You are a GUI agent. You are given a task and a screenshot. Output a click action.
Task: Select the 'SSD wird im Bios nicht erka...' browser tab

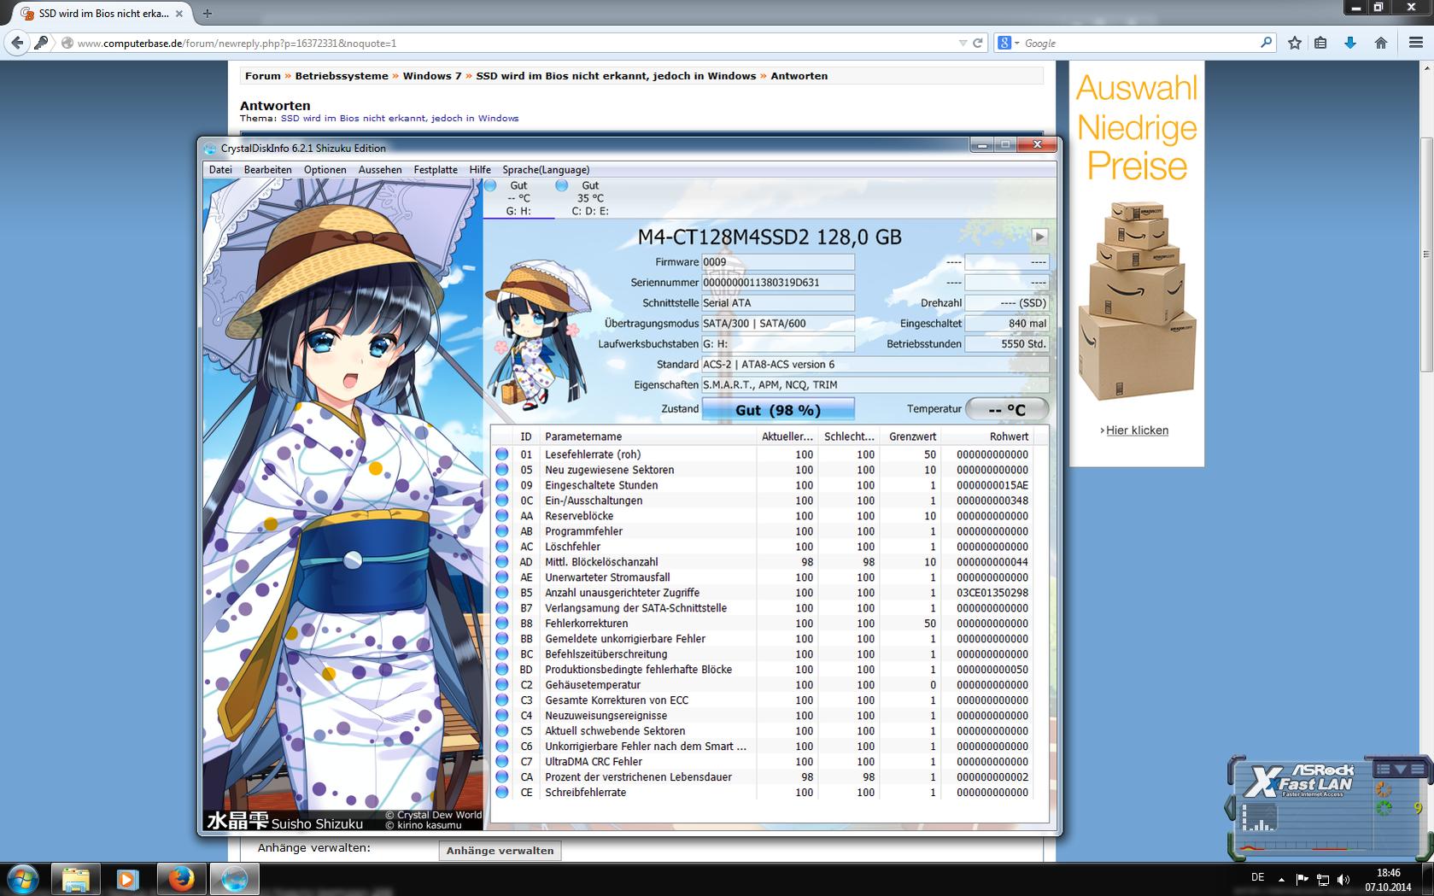(102, 14)
